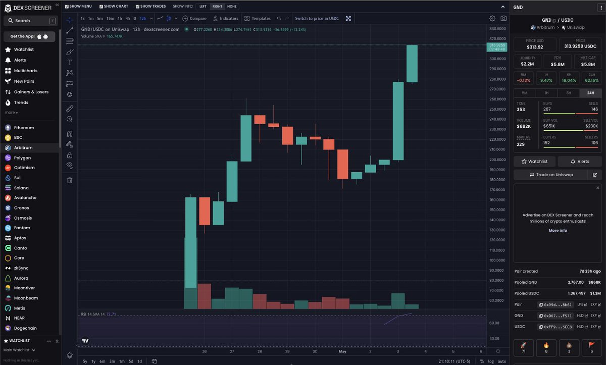
Task: Disable the SHOW MENU checkbox
Action: coord(67,6)
